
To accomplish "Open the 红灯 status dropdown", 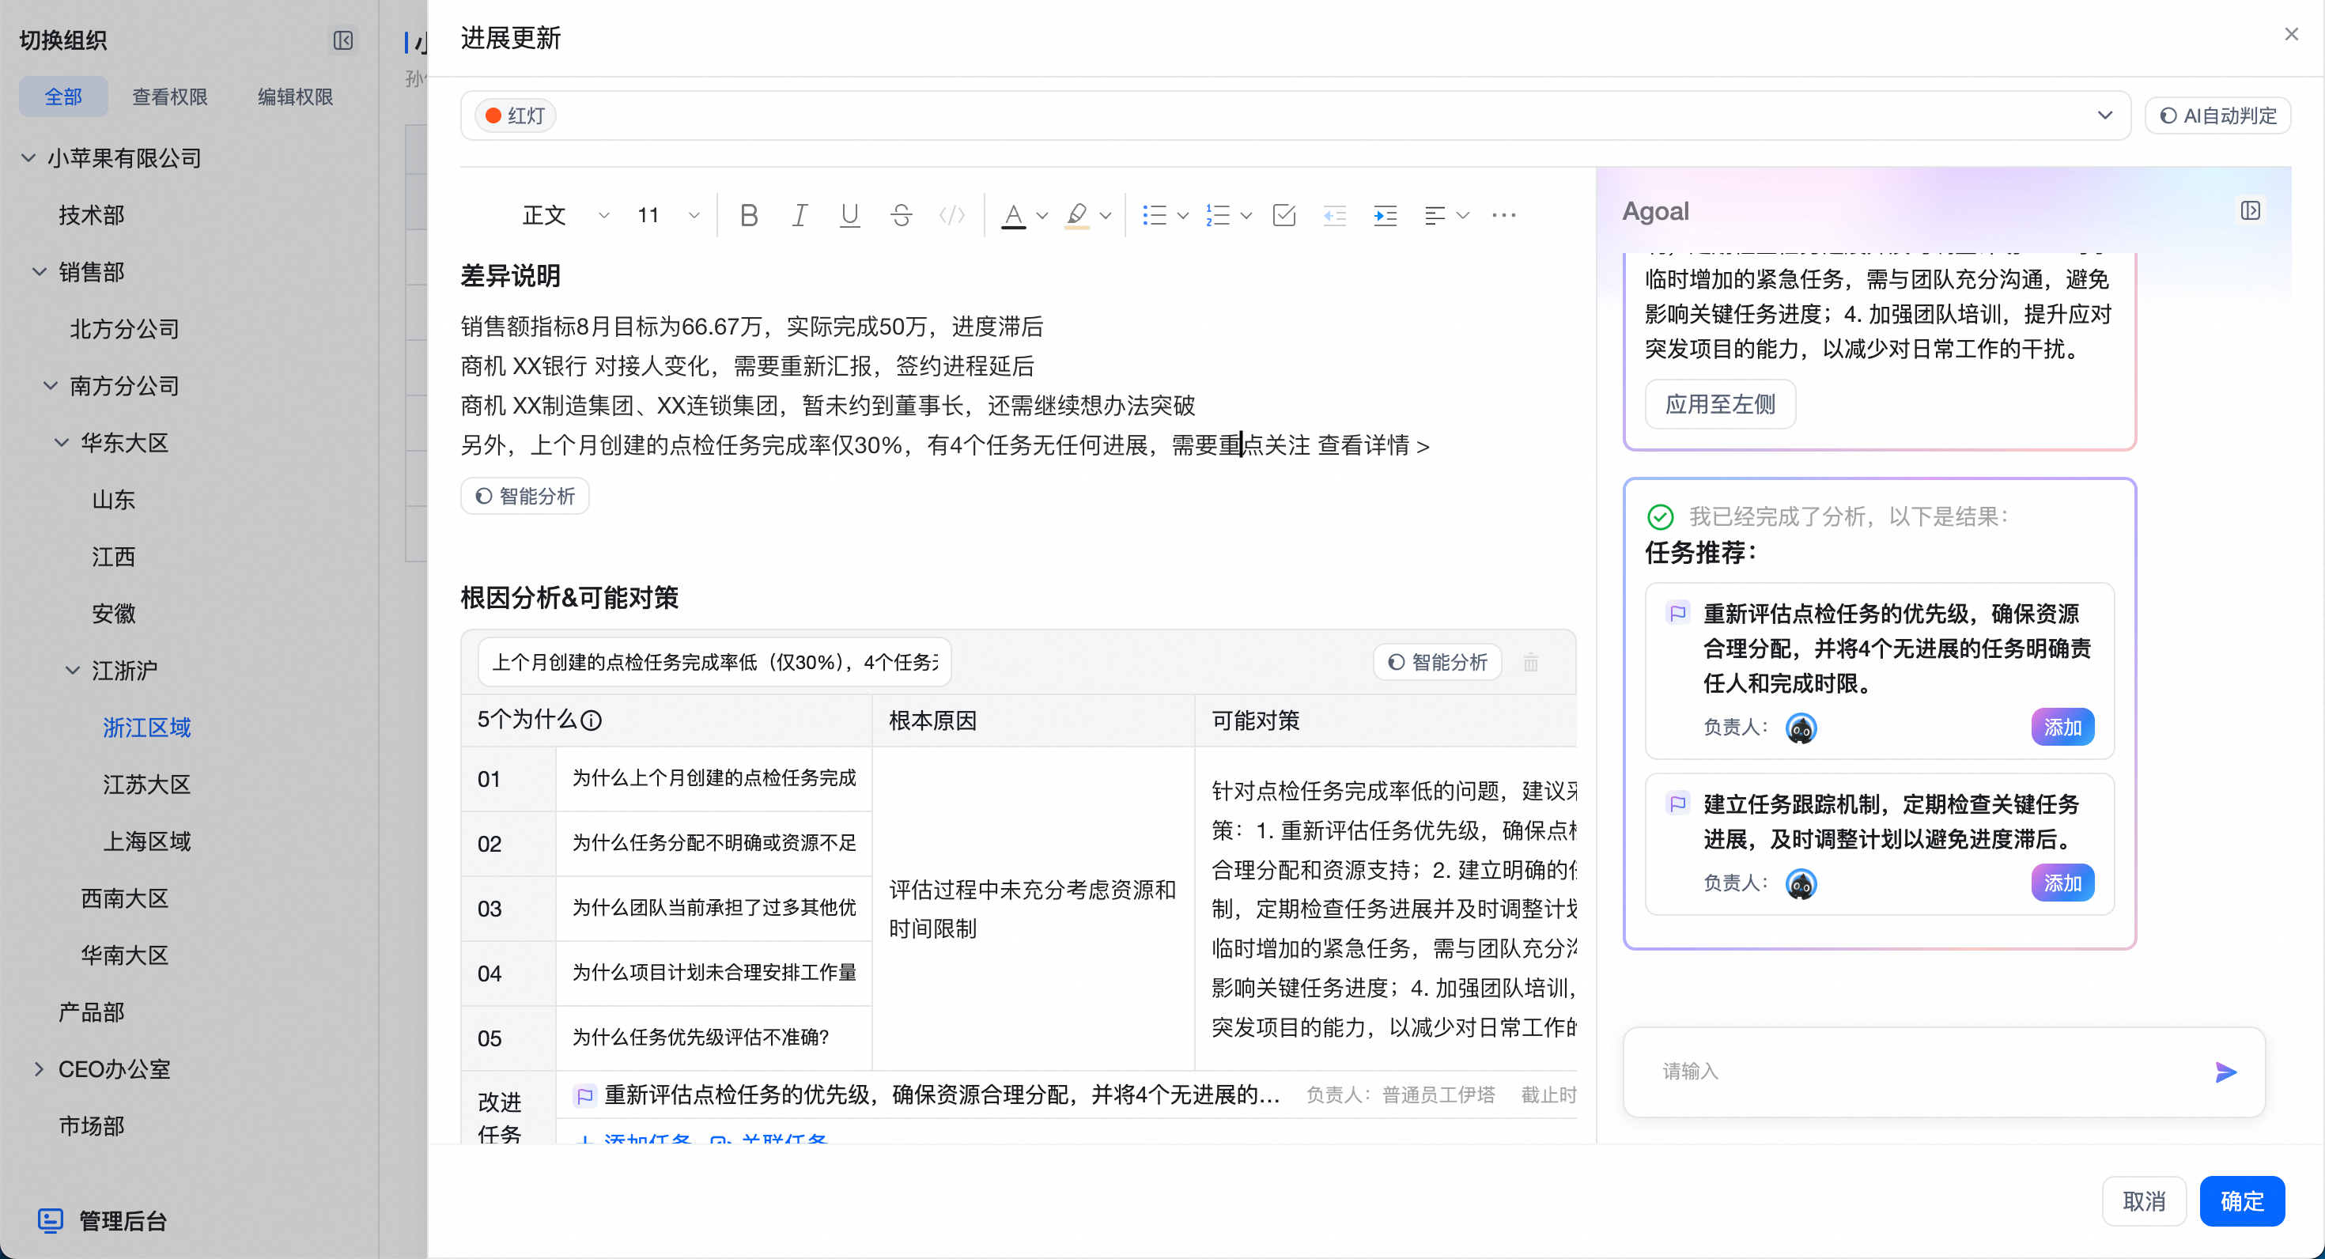I will coord(1296,115).
